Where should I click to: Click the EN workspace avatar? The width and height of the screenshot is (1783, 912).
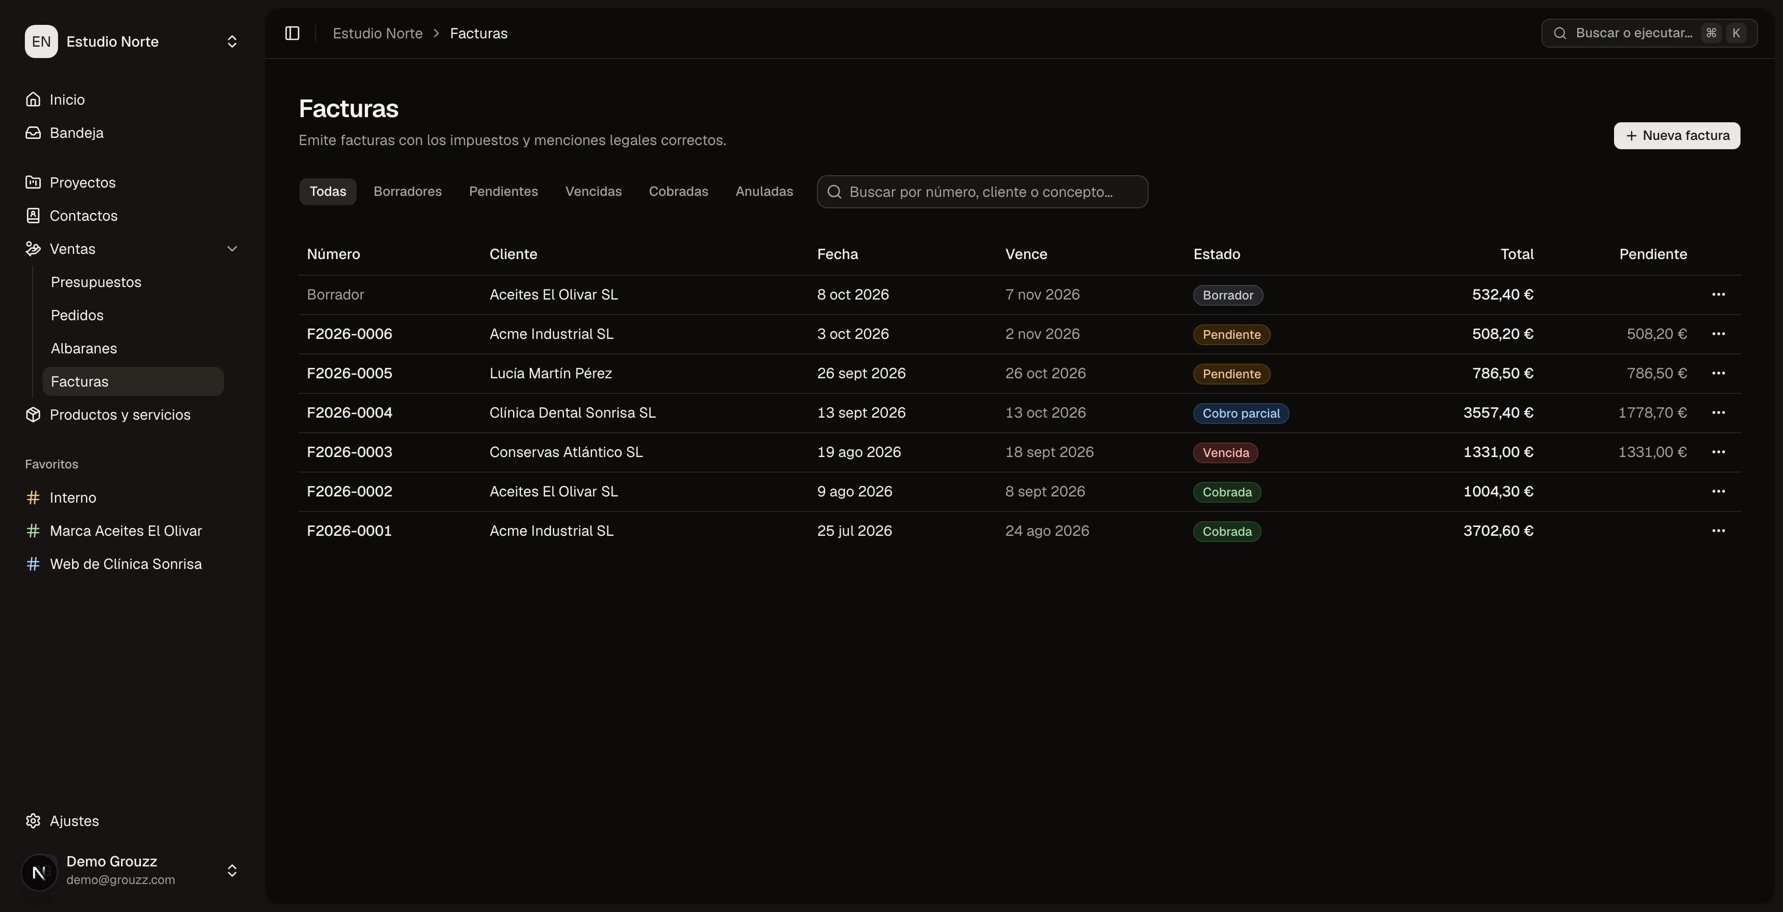point(41,41)
